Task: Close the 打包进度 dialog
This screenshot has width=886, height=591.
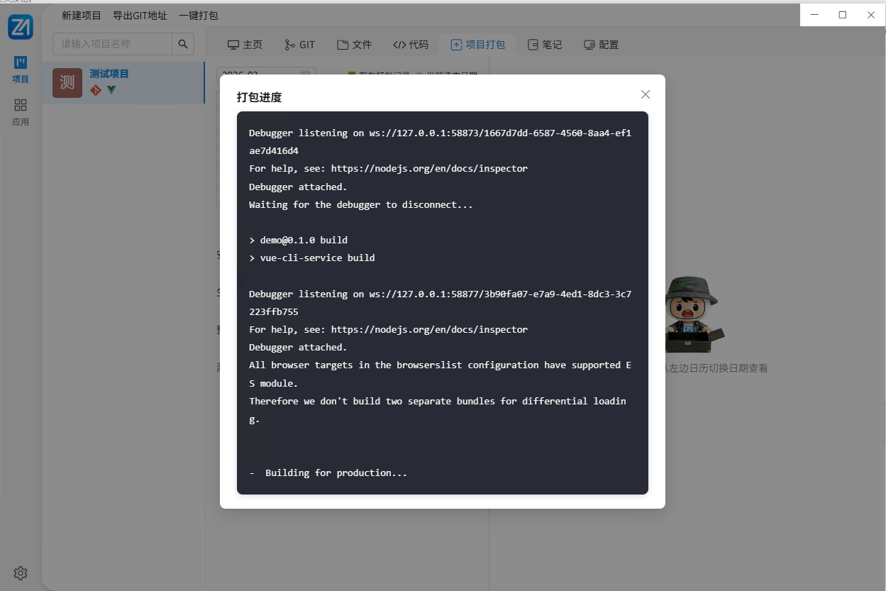Action: [645, 94]
